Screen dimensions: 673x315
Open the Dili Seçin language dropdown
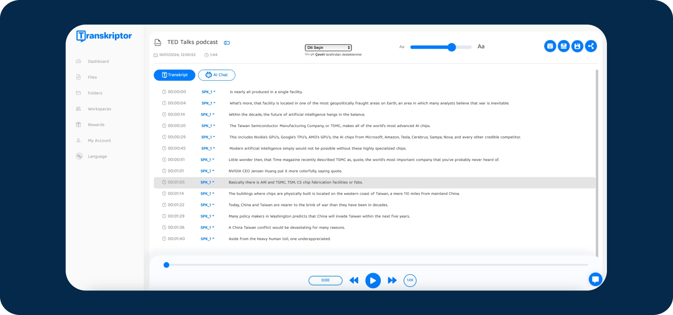[328, 48]
